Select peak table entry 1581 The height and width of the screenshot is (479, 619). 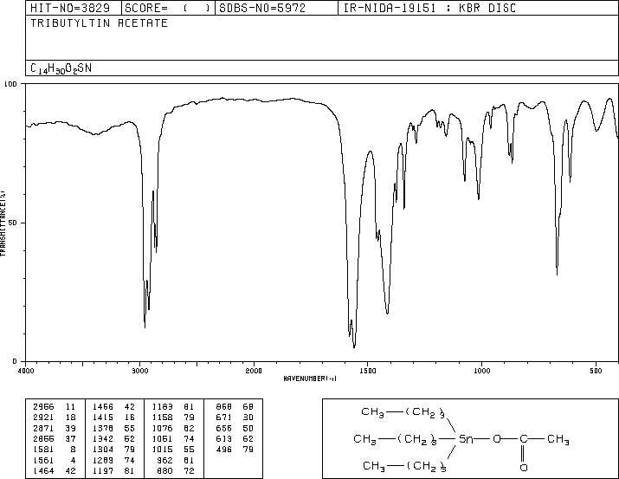coord(43,450)
